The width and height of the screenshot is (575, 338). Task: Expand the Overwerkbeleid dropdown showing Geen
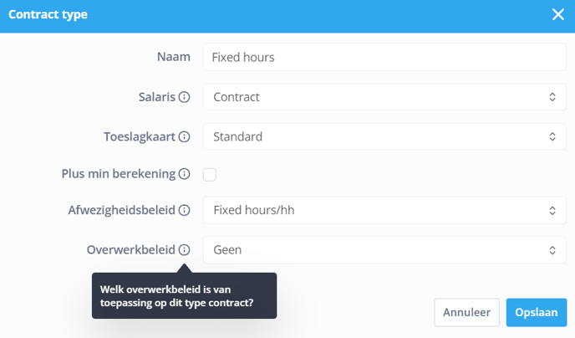click(x=384, y=249)
